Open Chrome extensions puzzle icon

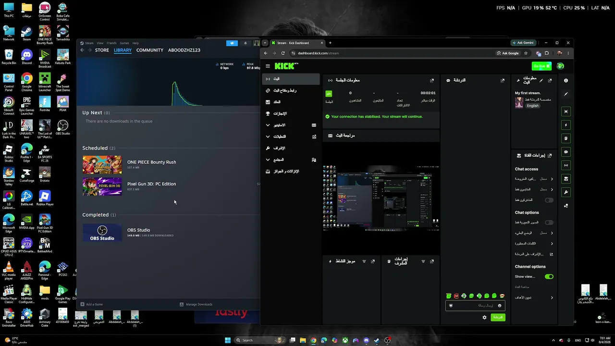click(x=547, y=53)
